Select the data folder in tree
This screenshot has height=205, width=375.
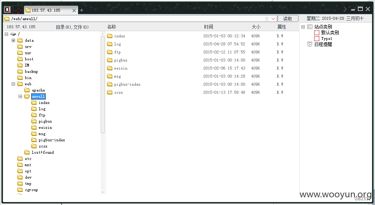(x=26, y=40)
